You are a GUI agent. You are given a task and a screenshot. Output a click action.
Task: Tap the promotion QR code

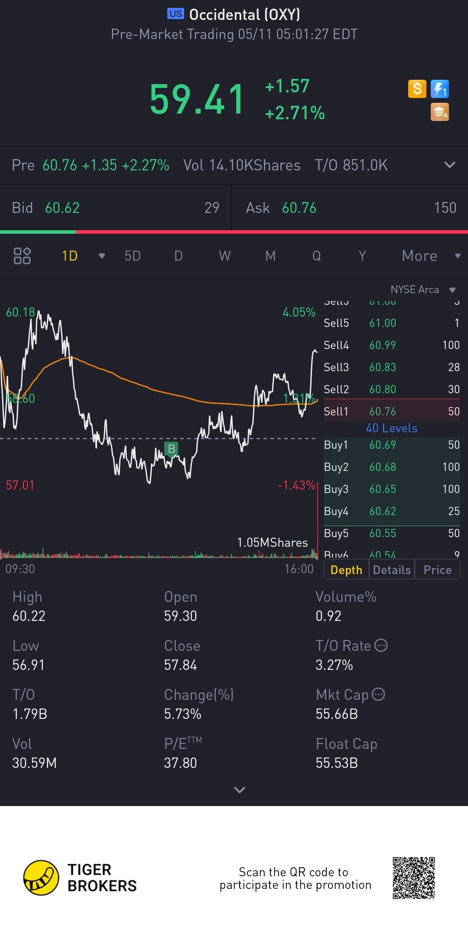pyautogui.click(x=414, y=878)
